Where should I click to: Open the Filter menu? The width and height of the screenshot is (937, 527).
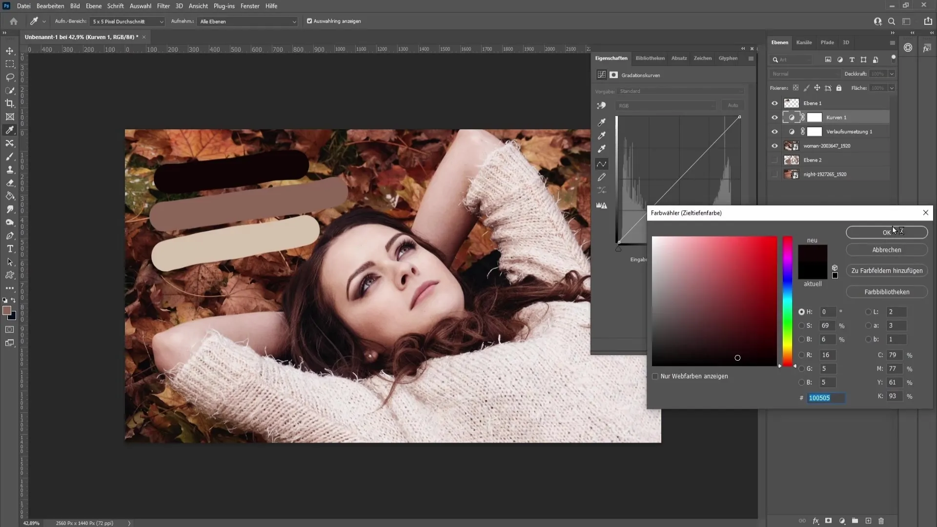coord(163,6)
